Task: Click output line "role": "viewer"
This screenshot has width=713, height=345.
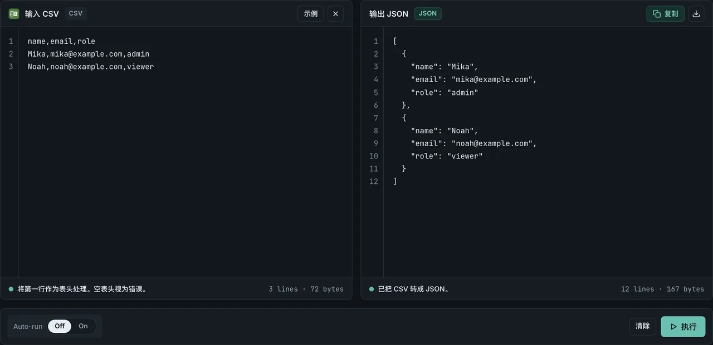Action: [x=447, y=156]
